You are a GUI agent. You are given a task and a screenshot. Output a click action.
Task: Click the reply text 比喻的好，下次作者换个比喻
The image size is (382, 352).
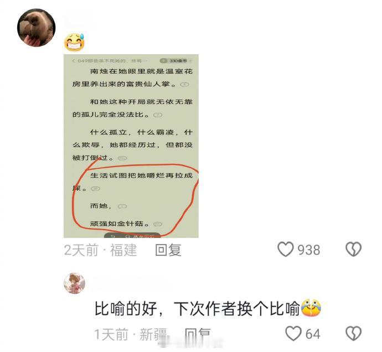(197, 308)
